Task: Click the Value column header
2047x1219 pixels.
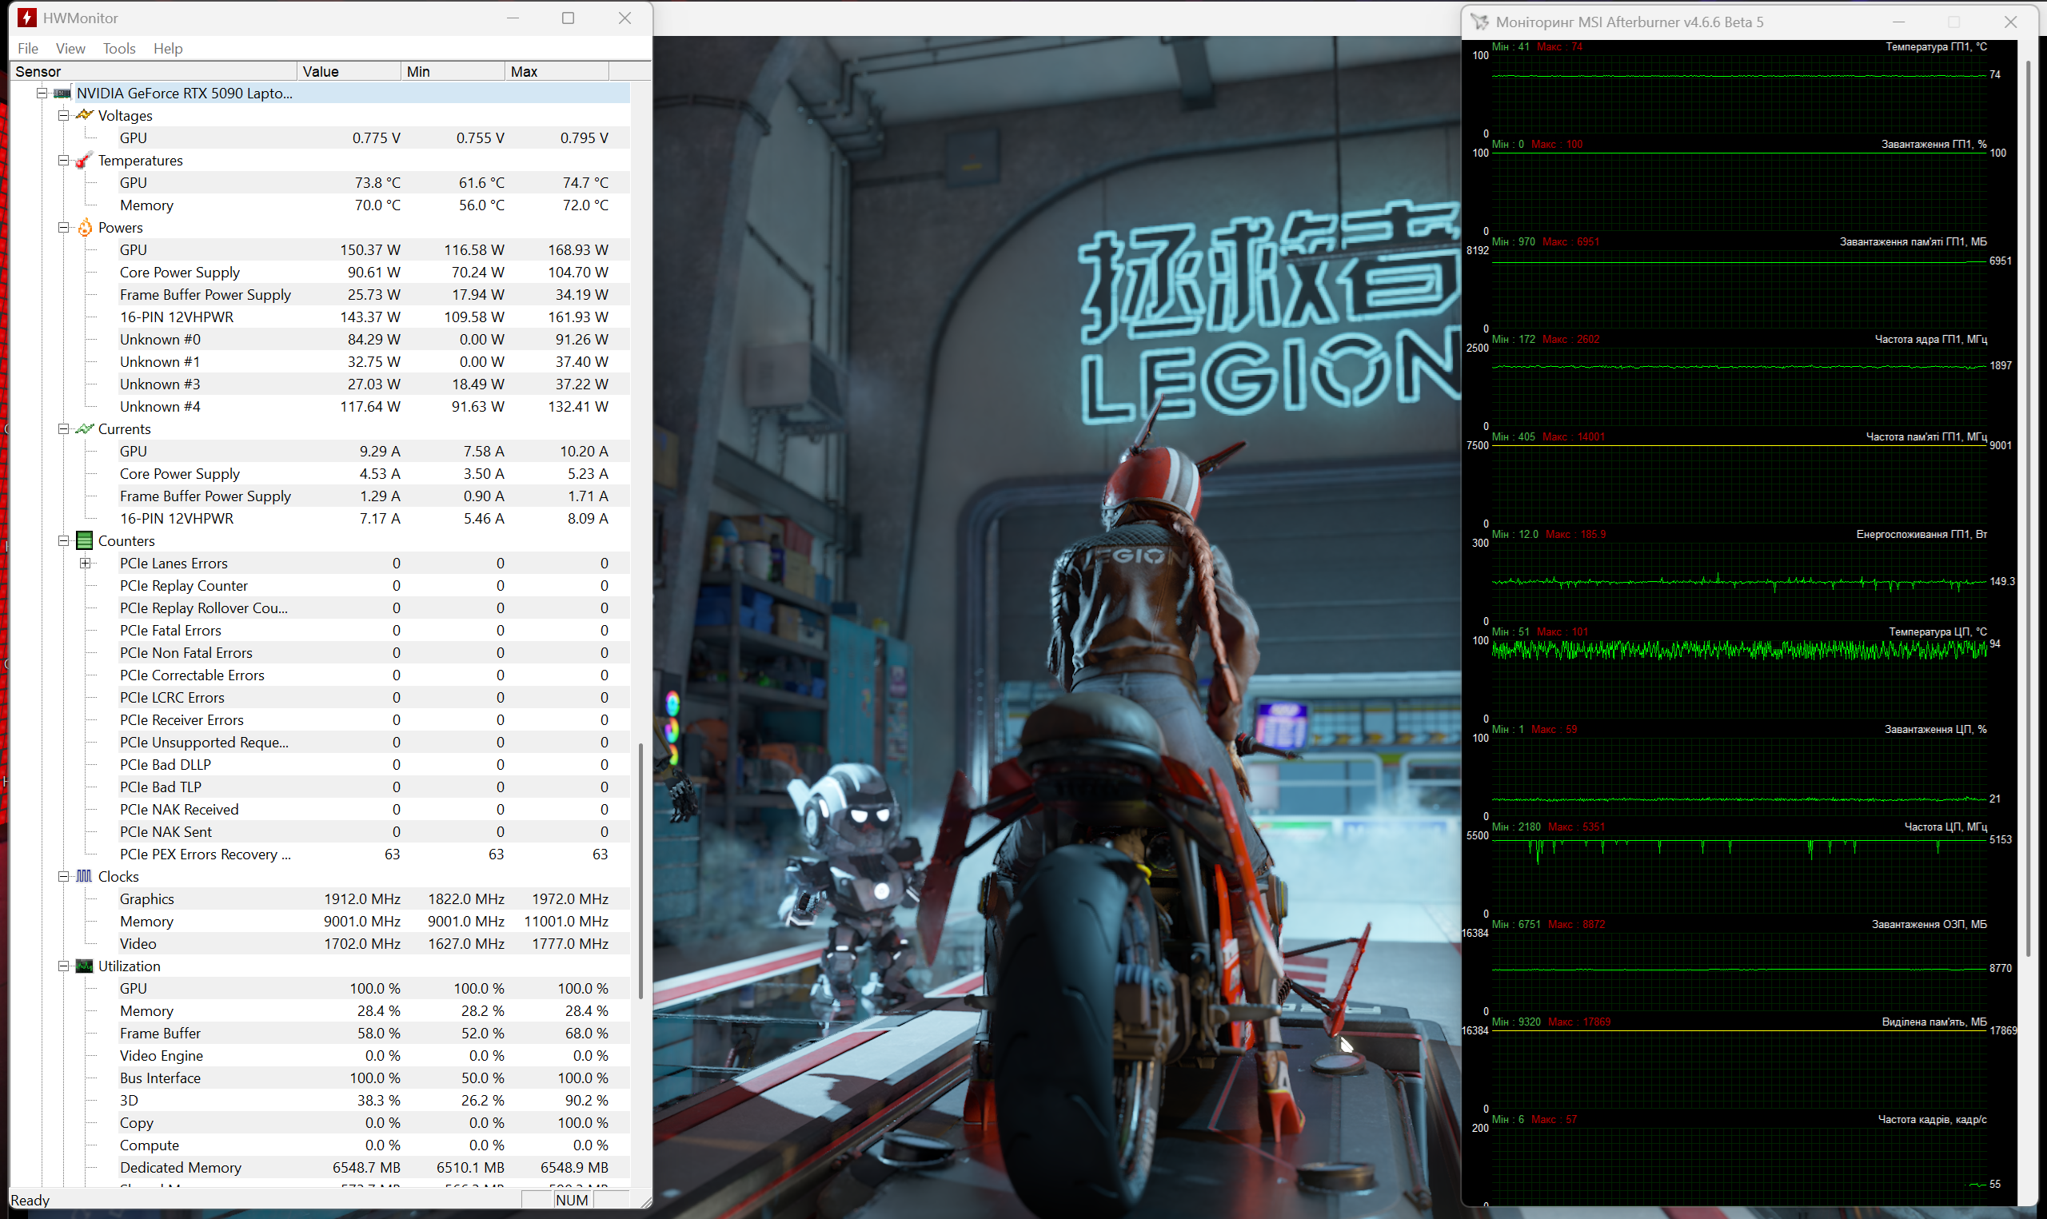Action: coord(349,71)
